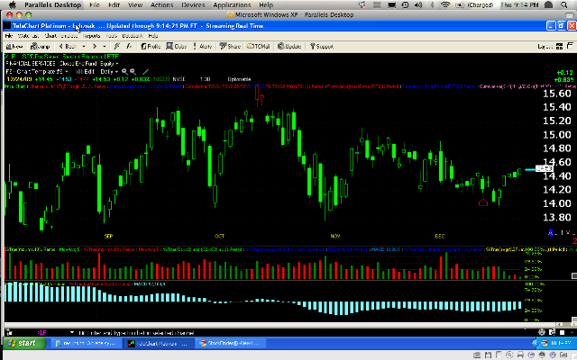Open the Alerts toolbar button
The height and width of the screenshot is (360, 577).
click(x=203, y=46)
